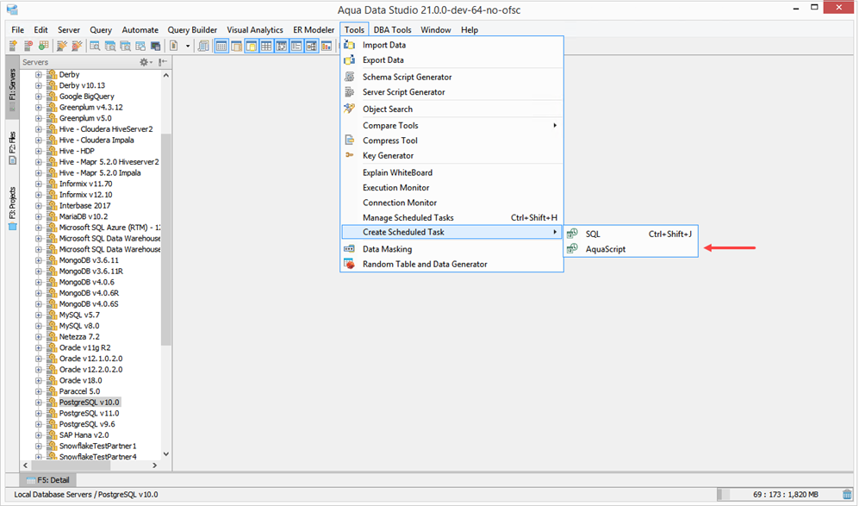Image resolution: width=859 pixels, height=506 pixels.
Task: Click the Object Search icon
Action: [350, 109]
